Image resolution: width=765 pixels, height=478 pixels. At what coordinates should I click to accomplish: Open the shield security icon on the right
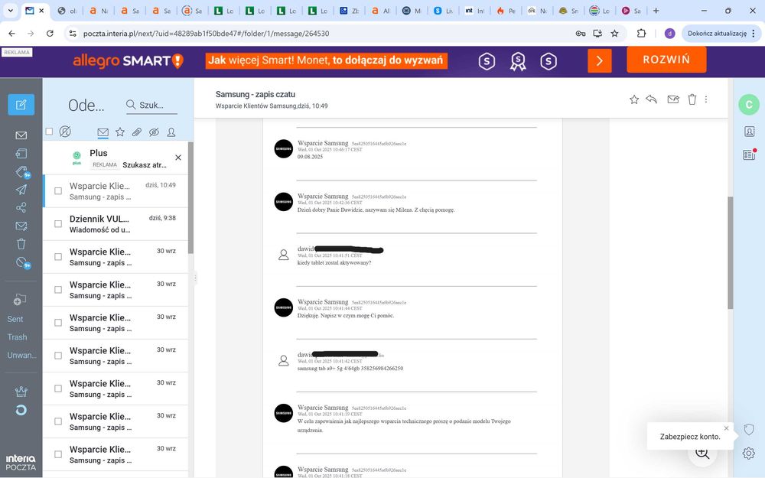pos(749,429)
